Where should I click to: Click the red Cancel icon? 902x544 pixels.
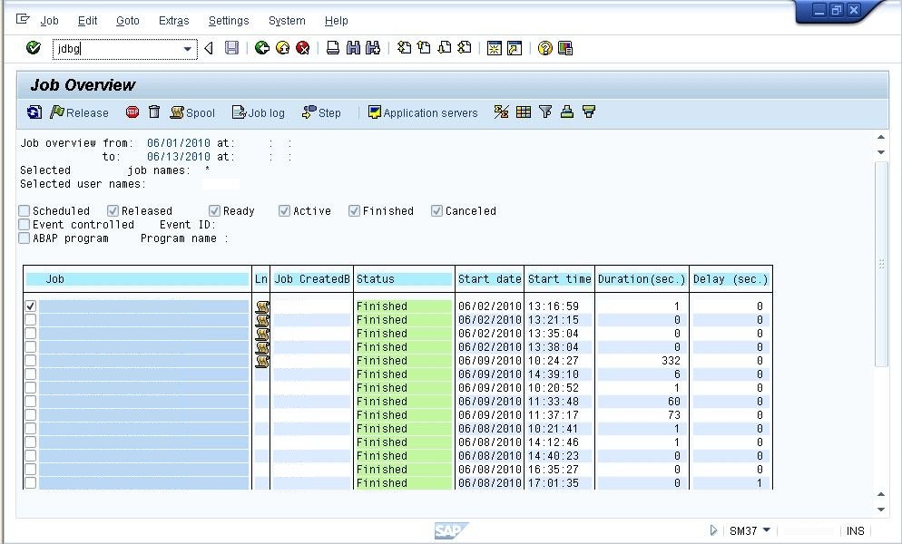click(x=302, y=48)
